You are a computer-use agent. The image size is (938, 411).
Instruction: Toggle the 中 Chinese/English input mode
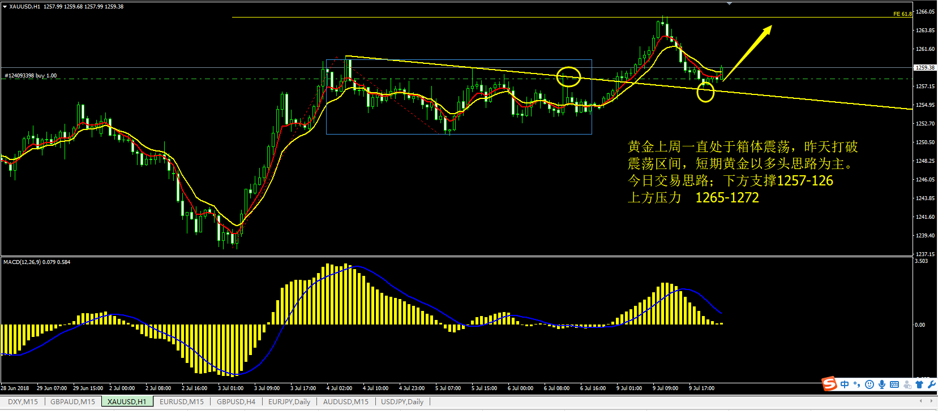[x=845, y=384]
